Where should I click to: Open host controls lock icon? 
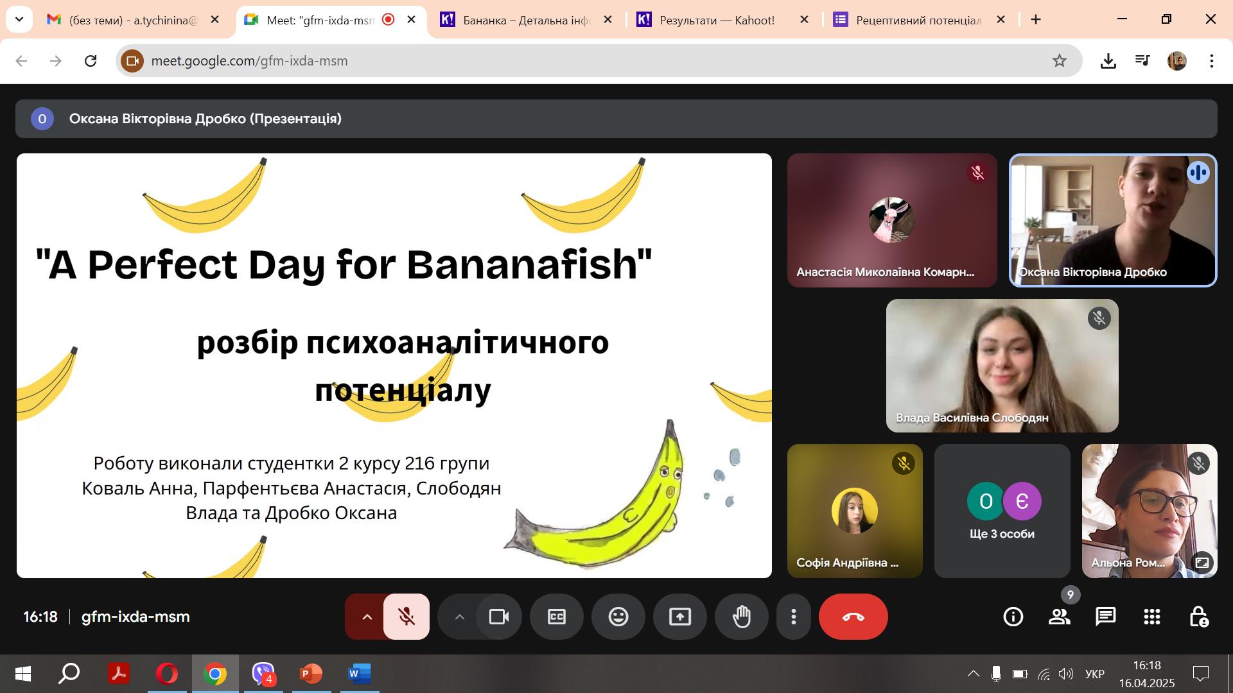pyautogui.click(x=1198, y=617)
